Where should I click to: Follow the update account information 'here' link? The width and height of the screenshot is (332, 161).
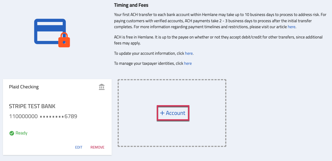(x=189, y=53)
